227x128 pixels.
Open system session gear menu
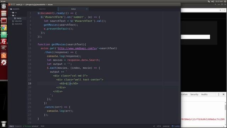pyautogui.click(x=225, y=1)
